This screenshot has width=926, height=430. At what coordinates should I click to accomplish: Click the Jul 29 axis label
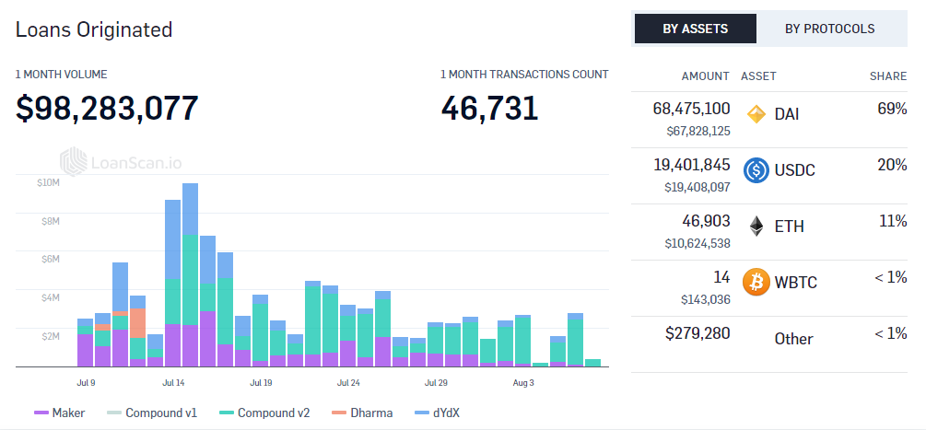(x=436, y=383)
